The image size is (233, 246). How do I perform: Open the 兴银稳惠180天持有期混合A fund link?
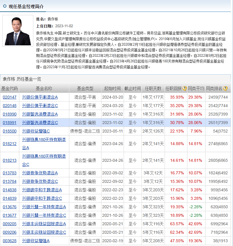point(44,144)
